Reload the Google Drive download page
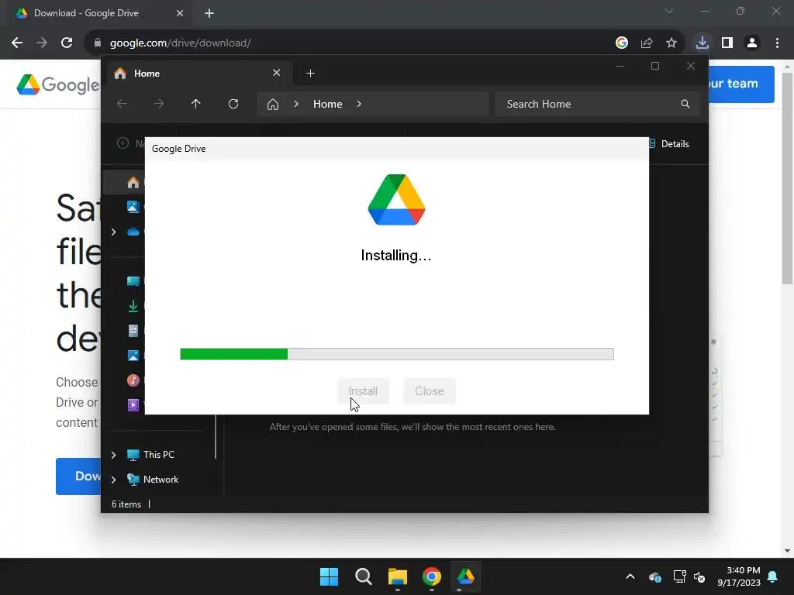 pyautogui.click(x=67, y=43)
